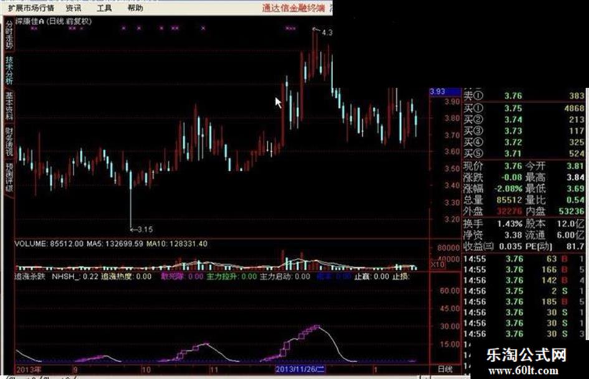The height and width of the screenshot is (379, 589).
Task: Open the 帮助 menu
Action: coord(135,8)
